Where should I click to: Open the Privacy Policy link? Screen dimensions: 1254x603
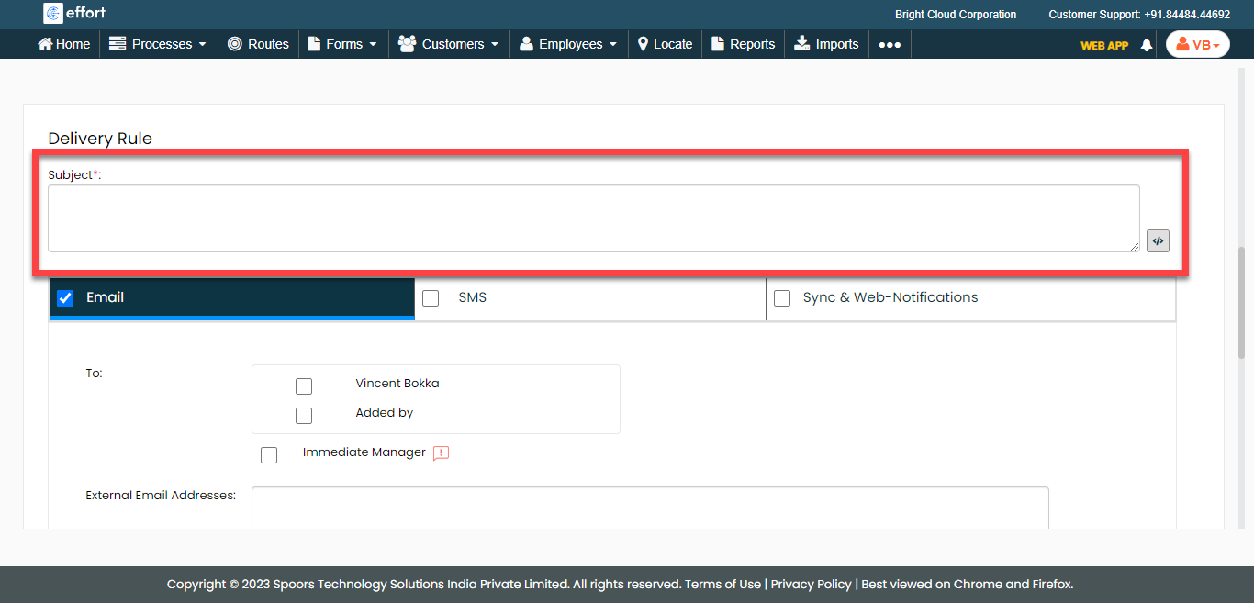(x=812, y=584)
